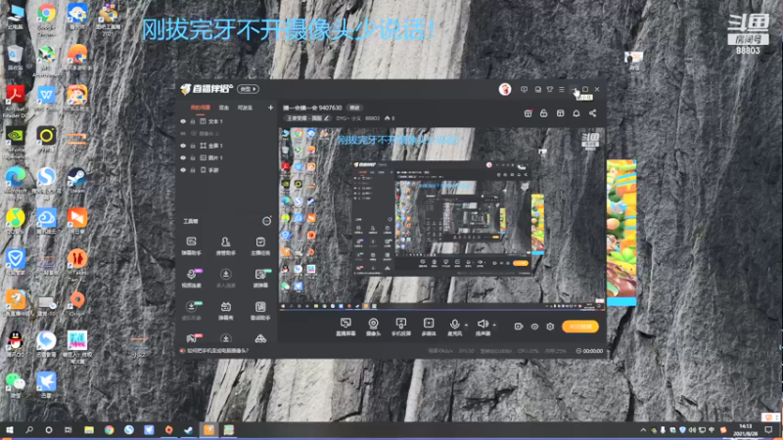783x440 pixels.
Task: Open the 弹幕秀 danmaku show tool
Action: pos(226,310)
